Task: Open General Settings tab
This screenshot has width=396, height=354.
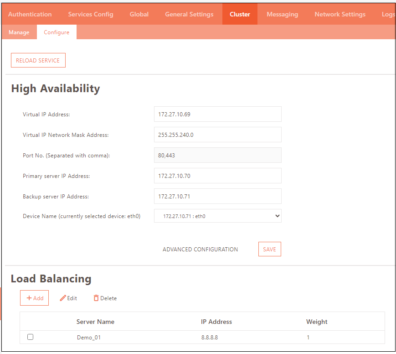Action: click(x=189, y=14)
